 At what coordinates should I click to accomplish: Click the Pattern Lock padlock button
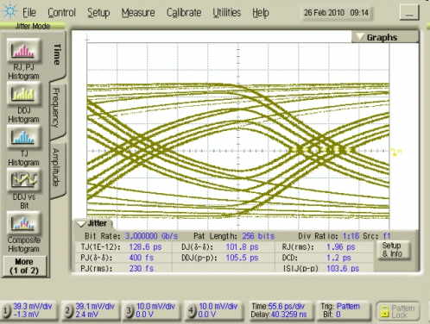(x=398, y=311)
